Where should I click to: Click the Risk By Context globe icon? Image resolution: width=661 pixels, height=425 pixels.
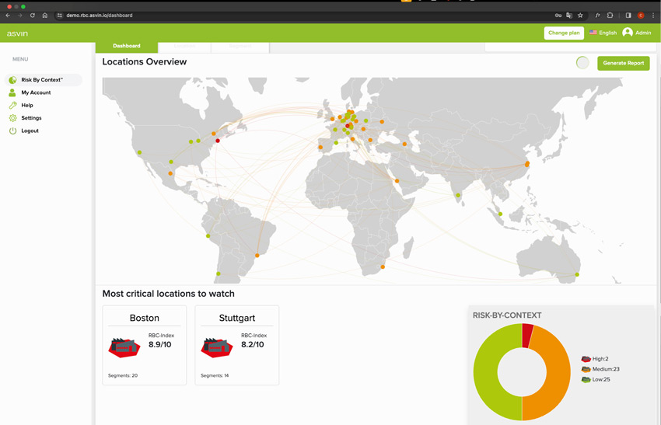(x=12, y=80)
